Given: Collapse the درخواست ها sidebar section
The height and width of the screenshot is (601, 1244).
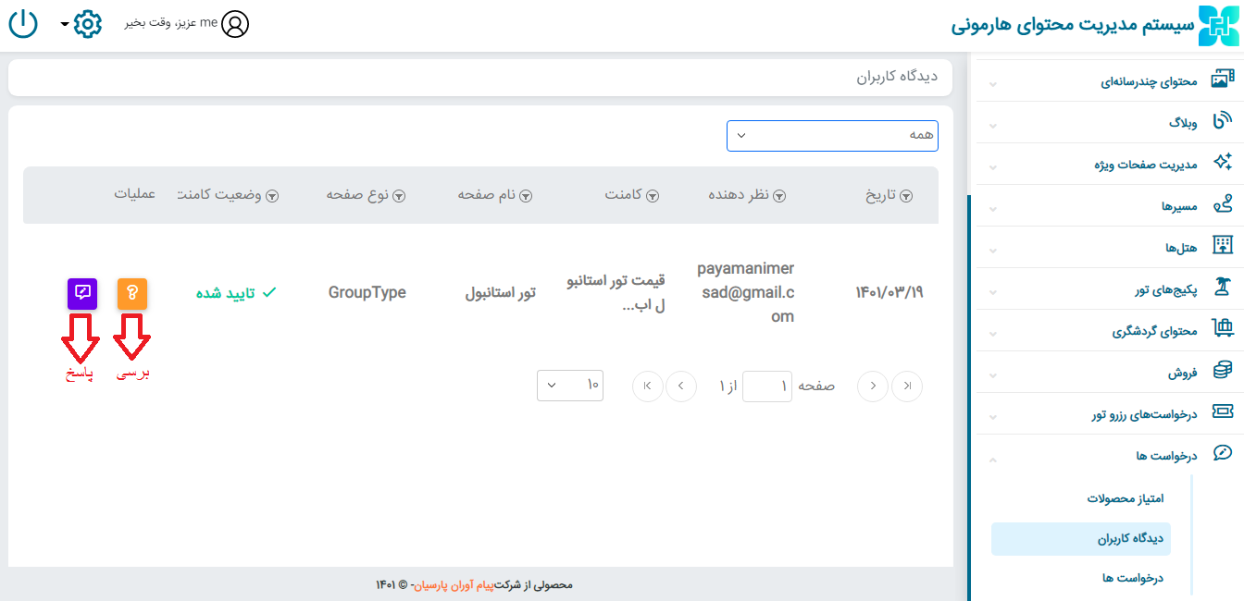Looking at the screenshot, I should click(1111, 456).
